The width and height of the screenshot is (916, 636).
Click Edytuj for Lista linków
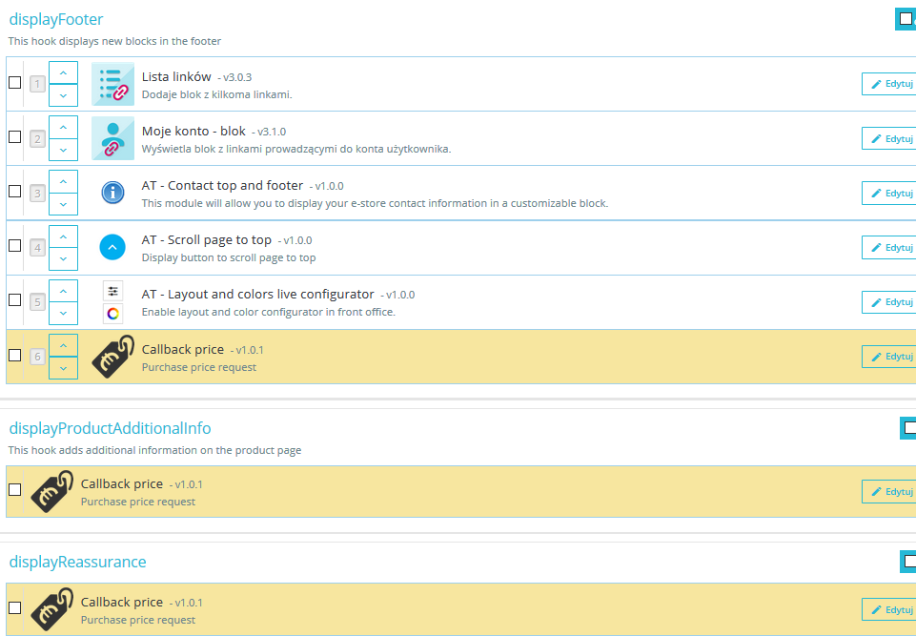click(889, 84)
